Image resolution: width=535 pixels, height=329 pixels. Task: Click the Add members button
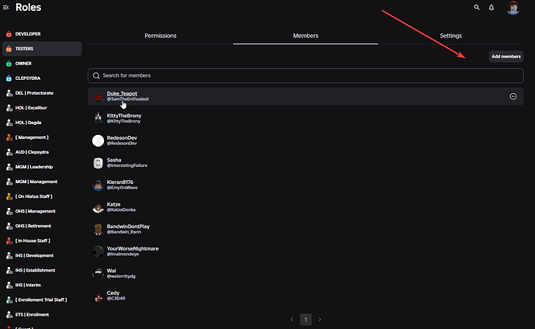[x=506, y=57]
